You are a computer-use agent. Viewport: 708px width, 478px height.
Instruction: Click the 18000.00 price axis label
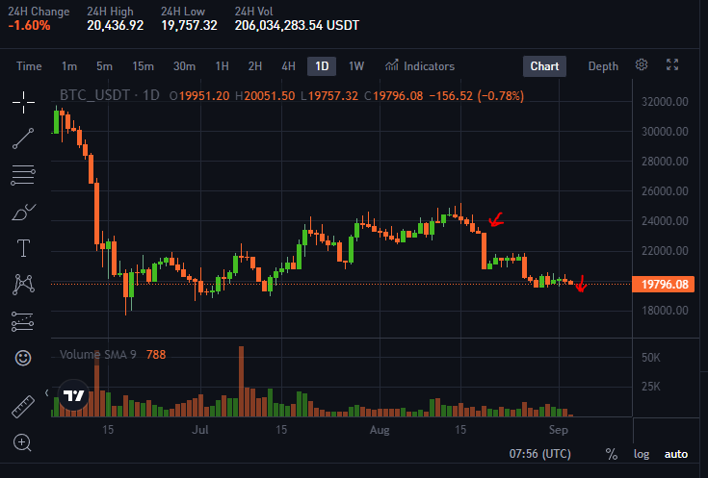pyautogui.click(x=665, y=311)
